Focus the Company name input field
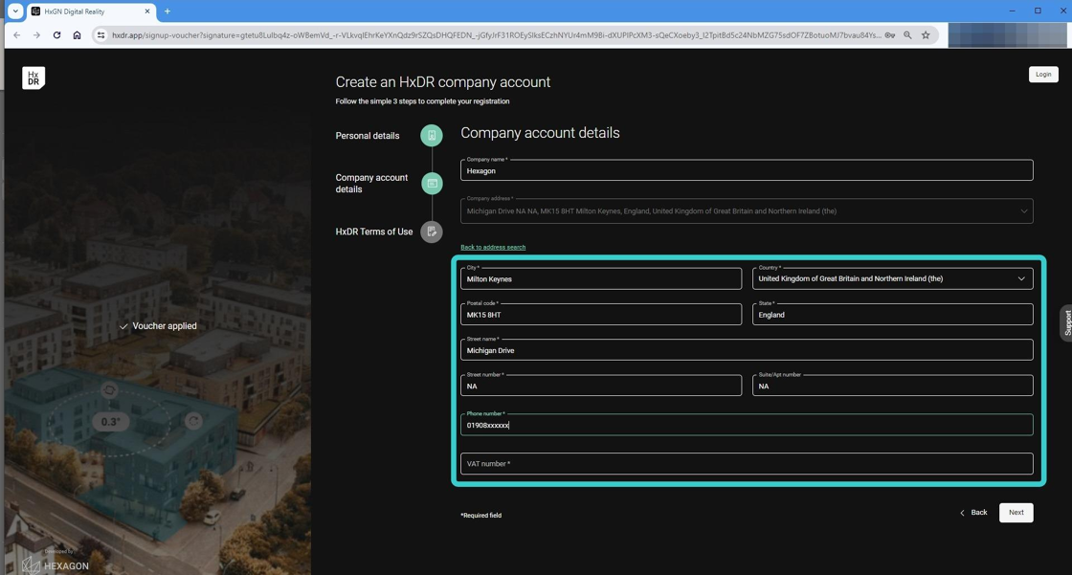The width and height of the screenshot is (1072, 575). coord(747,171)
